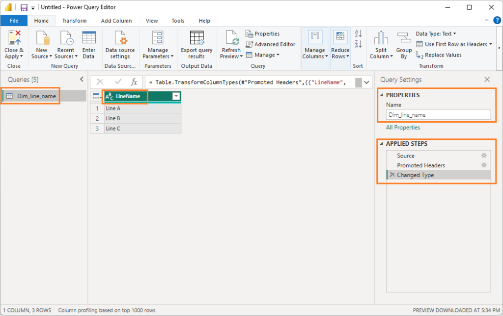
Task: Select the Dim_line_name query
Action: (x=44, y=96)
